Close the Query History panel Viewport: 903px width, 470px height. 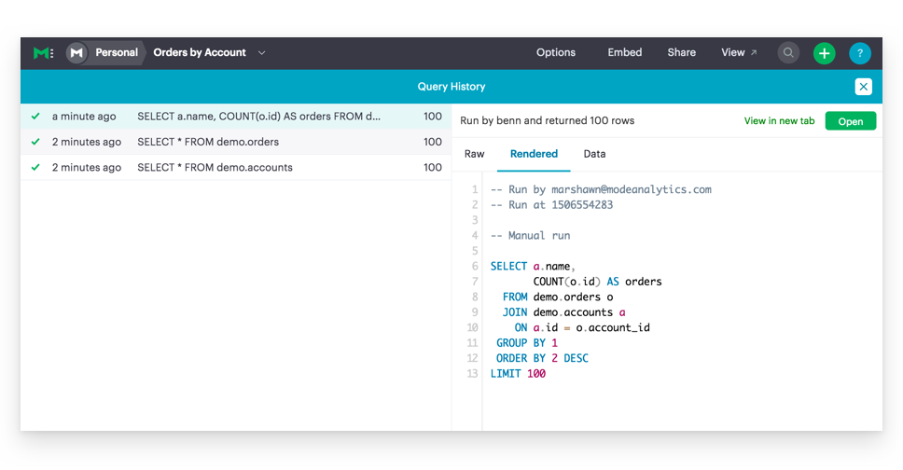point(863,87)
